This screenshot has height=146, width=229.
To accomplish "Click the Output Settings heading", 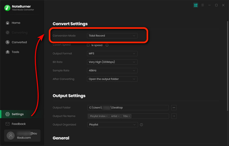I will [69, 96].
